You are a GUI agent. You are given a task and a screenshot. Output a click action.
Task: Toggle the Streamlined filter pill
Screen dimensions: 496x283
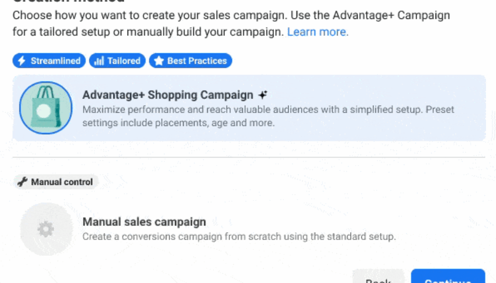pyautogui.click(x=48, y=60)
